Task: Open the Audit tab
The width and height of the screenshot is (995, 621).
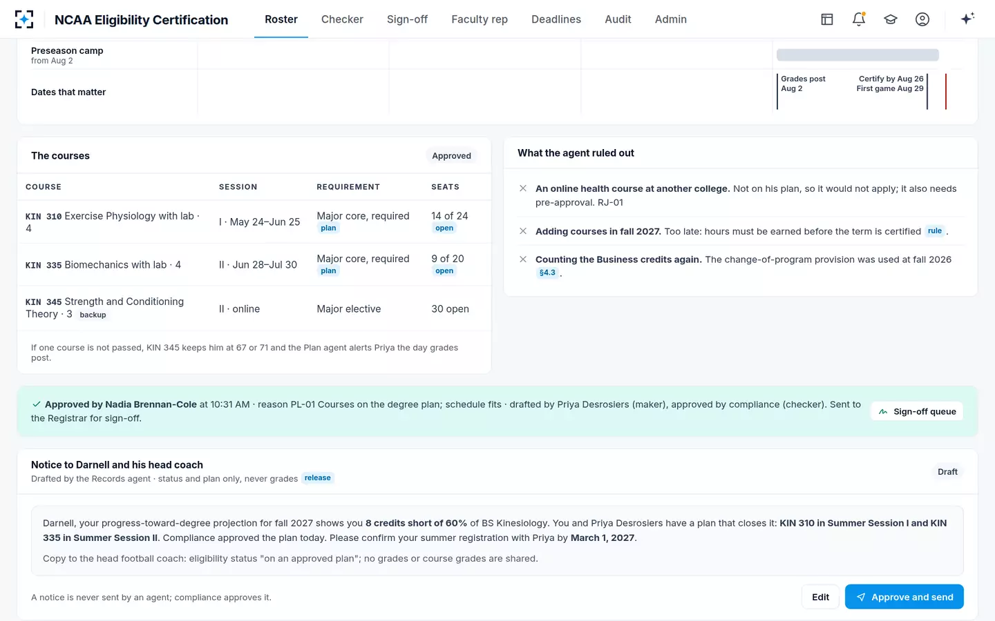Action: click(x=618, y=19)
